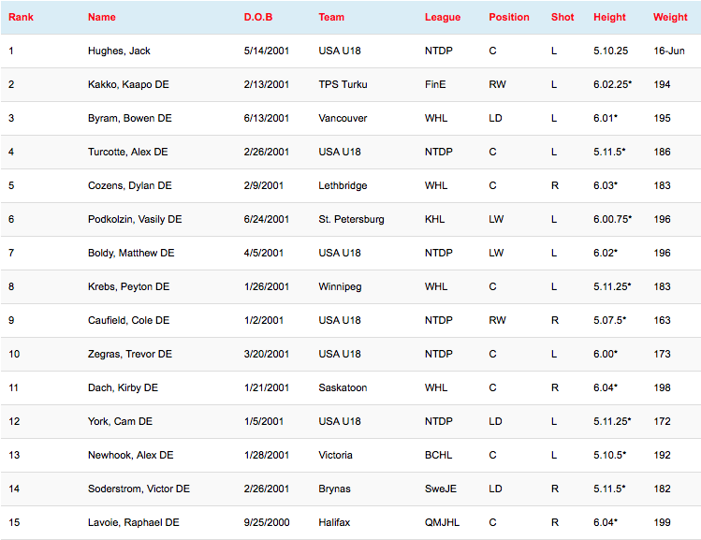Select the Team column header

331,17
